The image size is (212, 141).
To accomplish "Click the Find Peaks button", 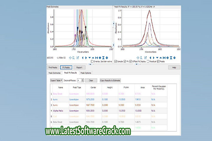I will [53, 67].
